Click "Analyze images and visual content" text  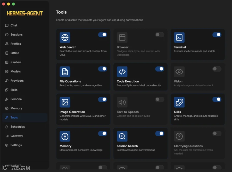(193, 85)
